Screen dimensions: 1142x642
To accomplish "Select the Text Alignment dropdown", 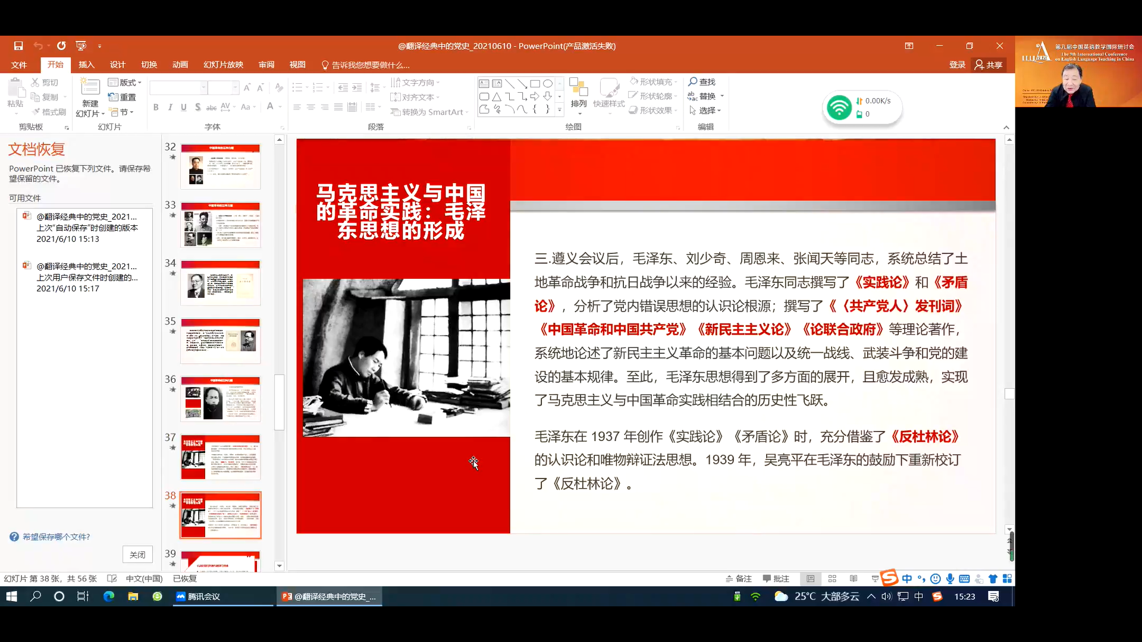I will pyautogui.click(x=416, y=96).
